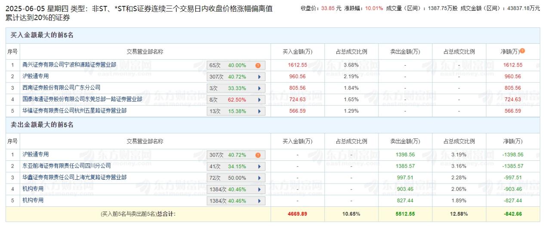Click the orange help icon in 甬兴证券 row

258,66
